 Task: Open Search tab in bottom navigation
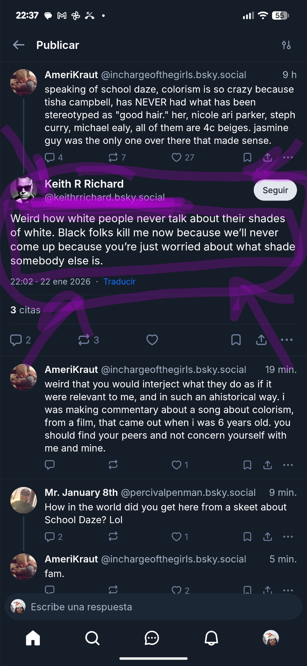pyautogui.click(x=92, y=638)
